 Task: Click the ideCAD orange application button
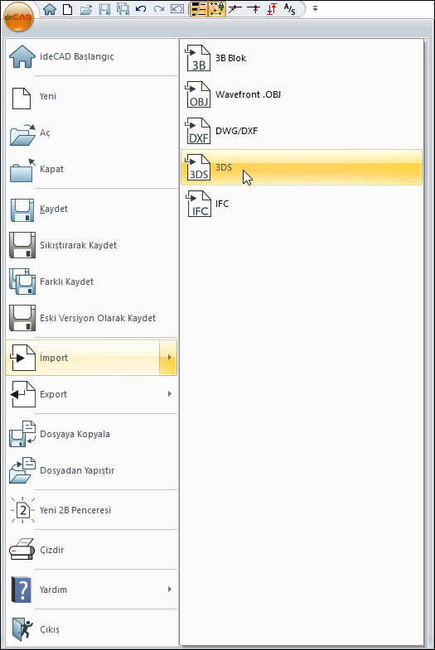pyautogui.click(x=18, y=17)
